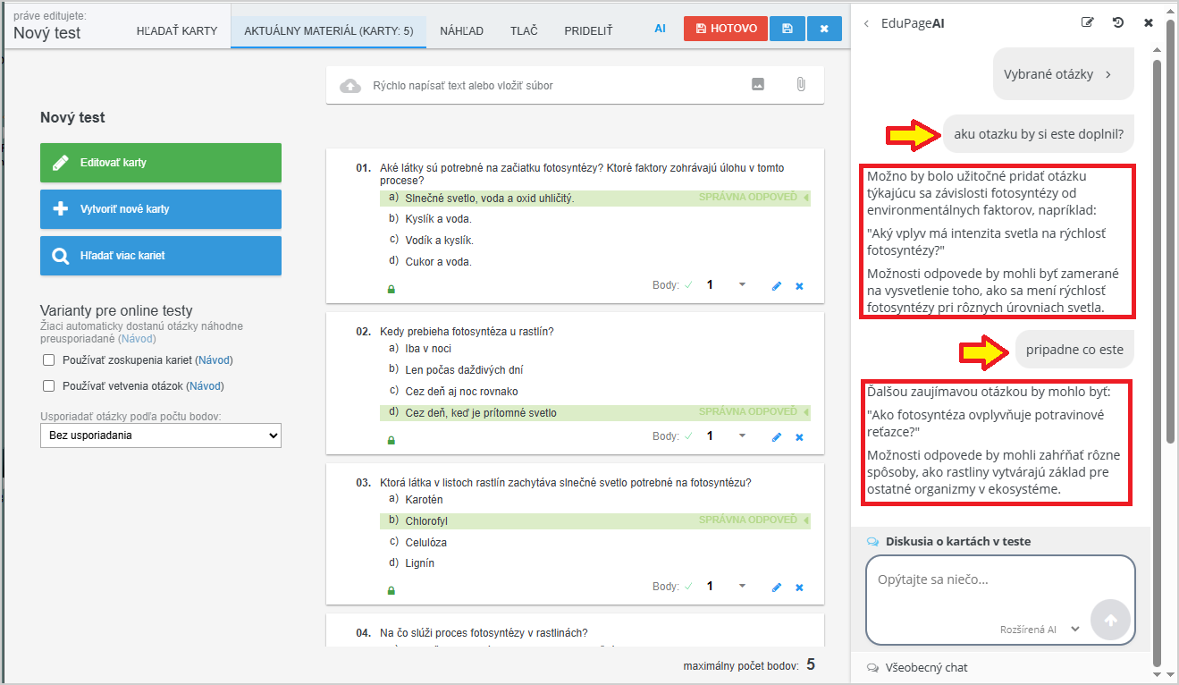Click the paperclip attach file icon

click(x=800, y=85)
